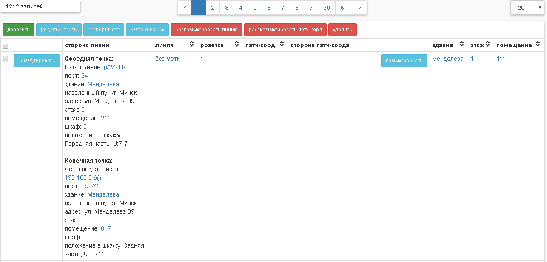
Task: Click the green добавить button
Action: click(x=18, y=30)
